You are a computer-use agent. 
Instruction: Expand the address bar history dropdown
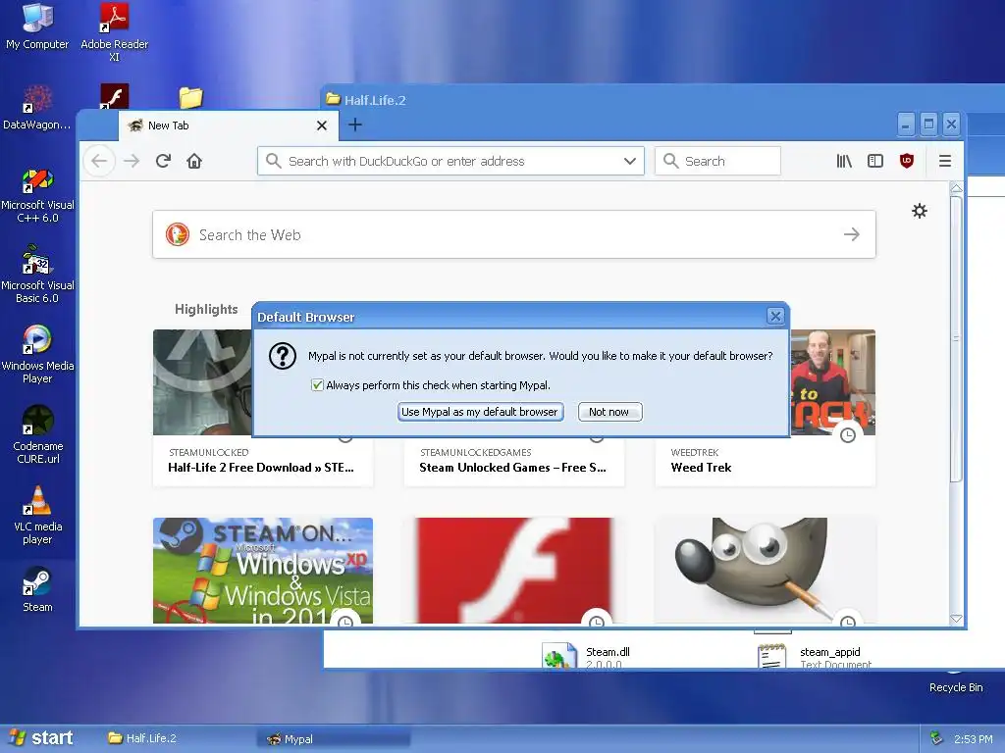[x=629, y=161]
